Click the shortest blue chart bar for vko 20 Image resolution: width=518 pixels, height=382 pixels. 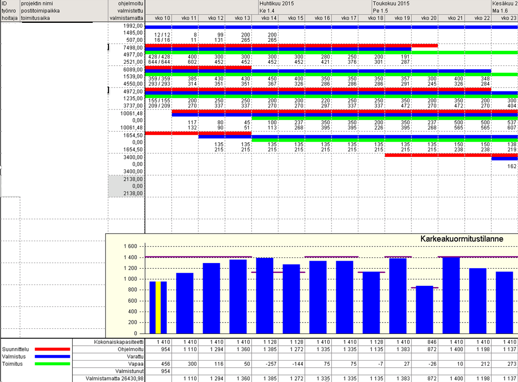[424, 310]
